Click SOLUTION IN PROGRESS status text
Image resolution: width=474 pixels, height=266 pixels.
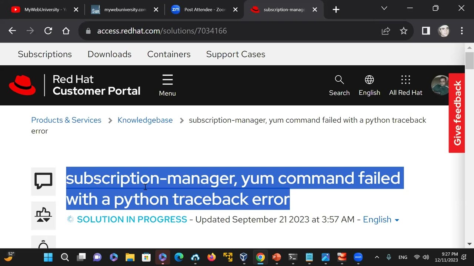click(132, 219)
